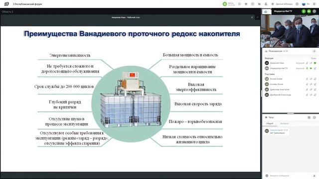The image size is (319, 179).
Task: Click the moderator's live video feed
Action: (290, 31)
